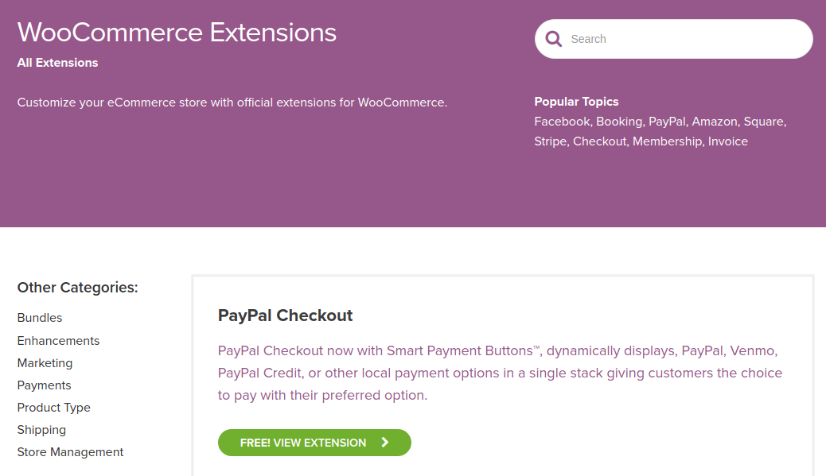The image size is (826, 476).
Task: View the Bundles category
Action: tap(39, 317)
